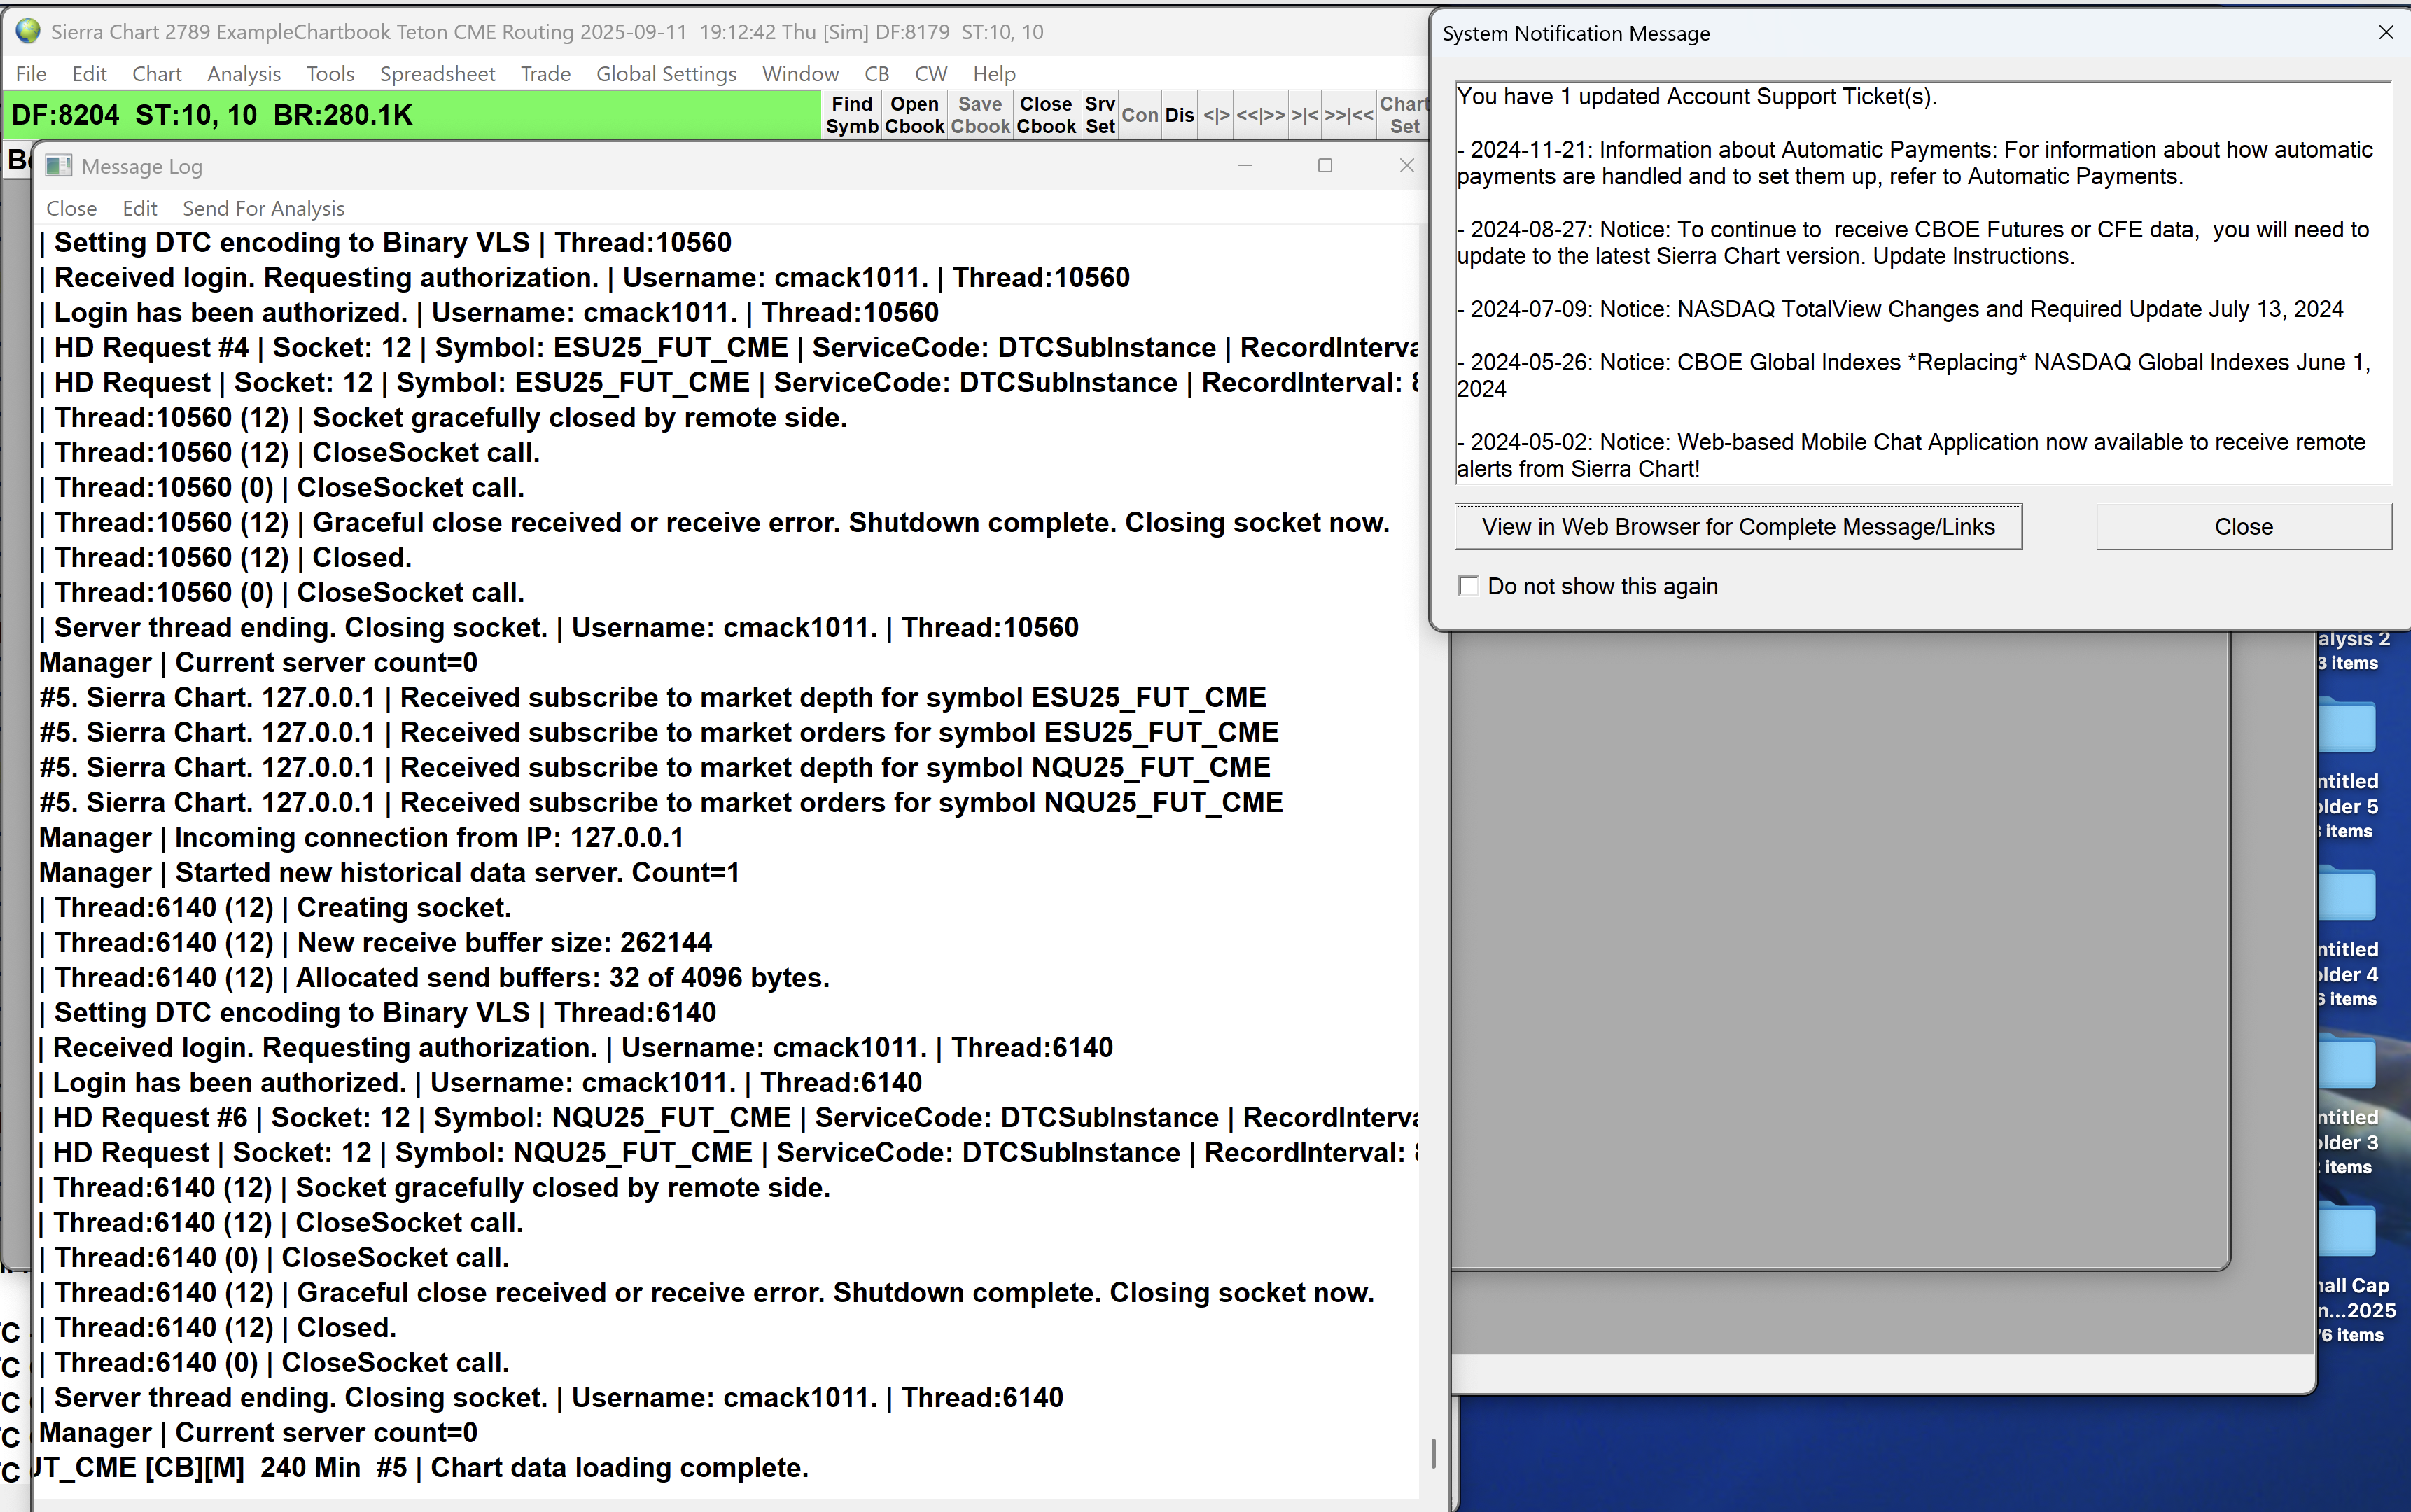Open Srv Set from the toolbar
Screen dimensions: 2411x1512
click(x=1099, y=115)
